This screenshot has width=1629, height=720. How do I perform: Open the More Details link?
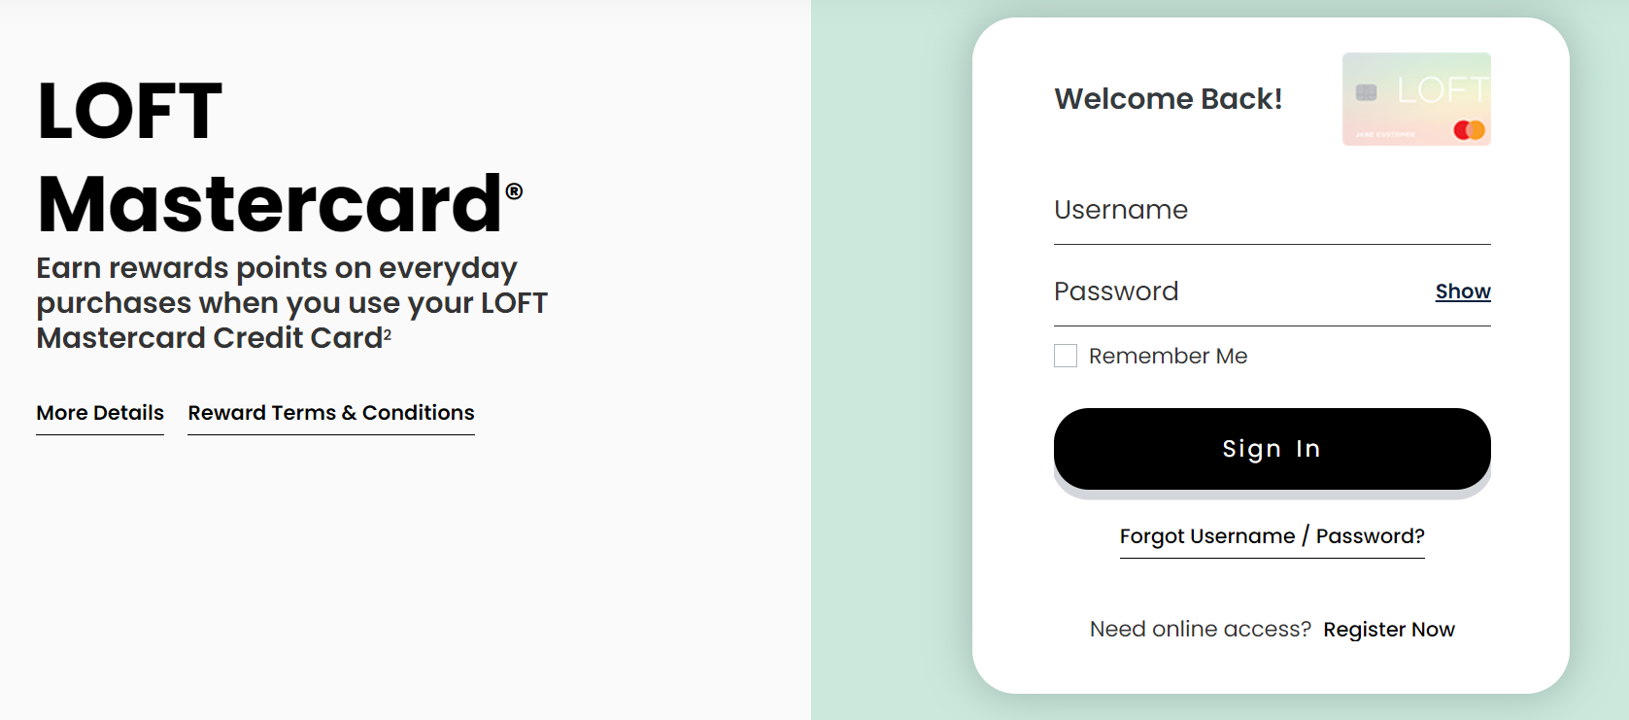[99, 413]
